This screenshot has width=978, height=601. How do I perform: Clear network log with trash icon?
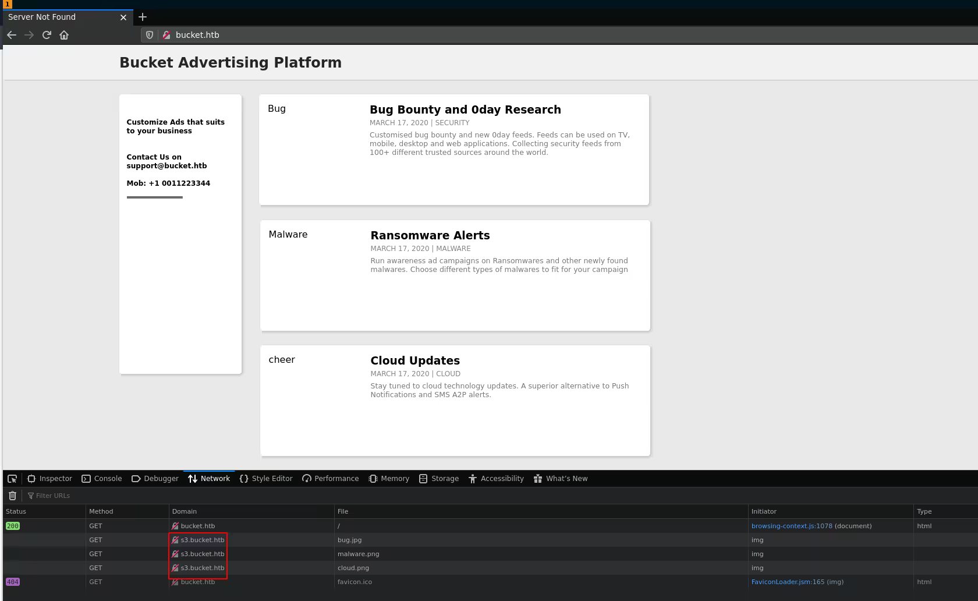coord(12,496)
